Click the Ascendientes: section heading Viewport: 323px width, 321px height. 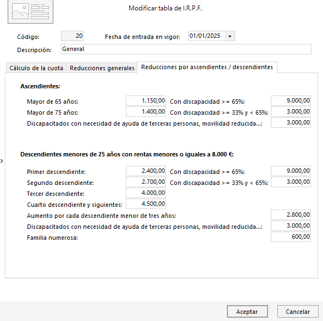tap(40, 86)
